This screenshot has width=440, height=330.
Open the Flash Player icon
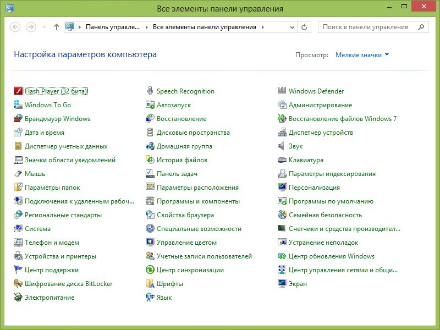coord(18,91)
